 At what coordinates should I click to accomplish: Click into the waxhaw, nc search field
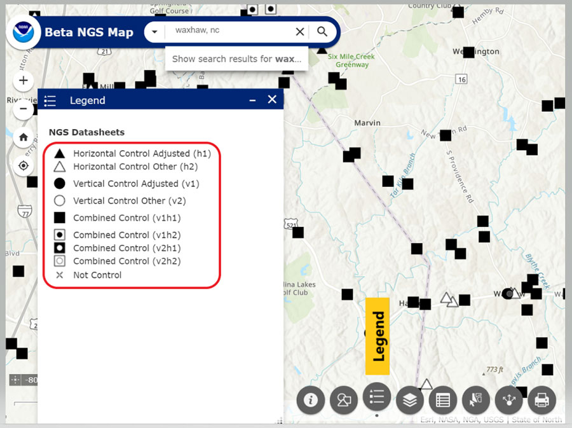click(x=229, y=32)
